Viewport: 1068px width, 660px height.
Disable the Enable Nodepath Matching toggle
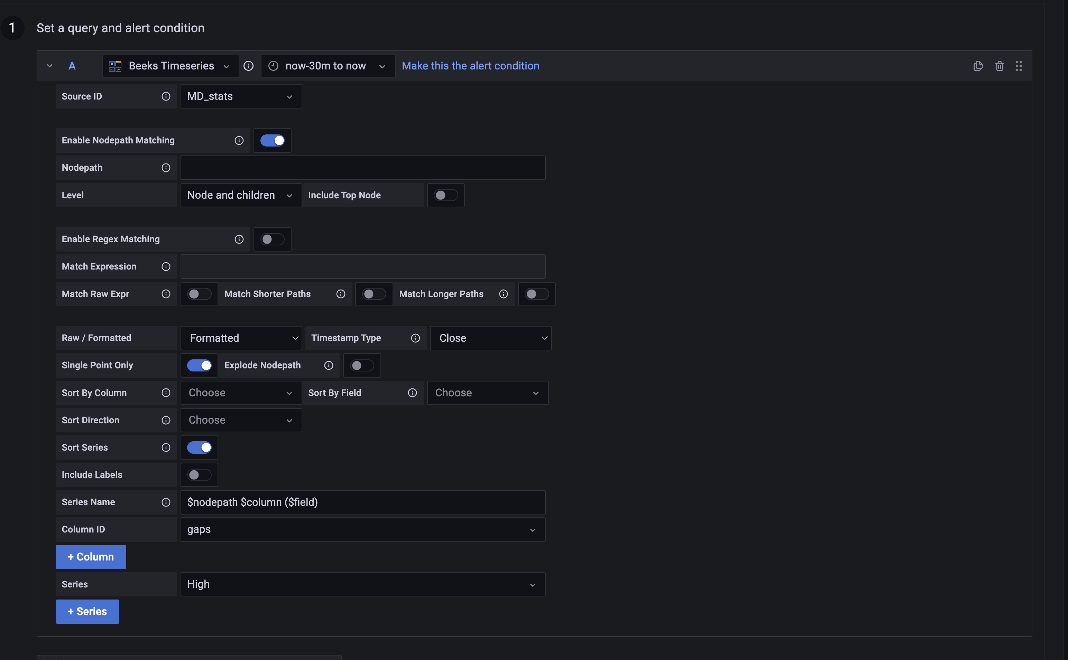click(x=272, y=141)
